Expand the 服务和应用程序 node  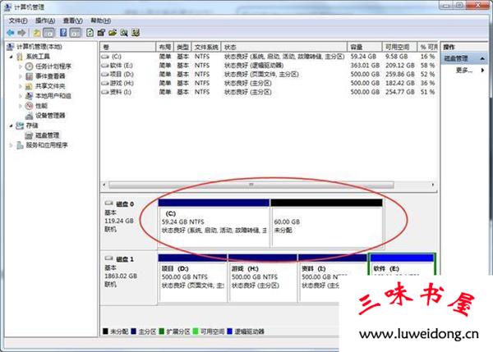pyautogui.click(x=11, y=145)
